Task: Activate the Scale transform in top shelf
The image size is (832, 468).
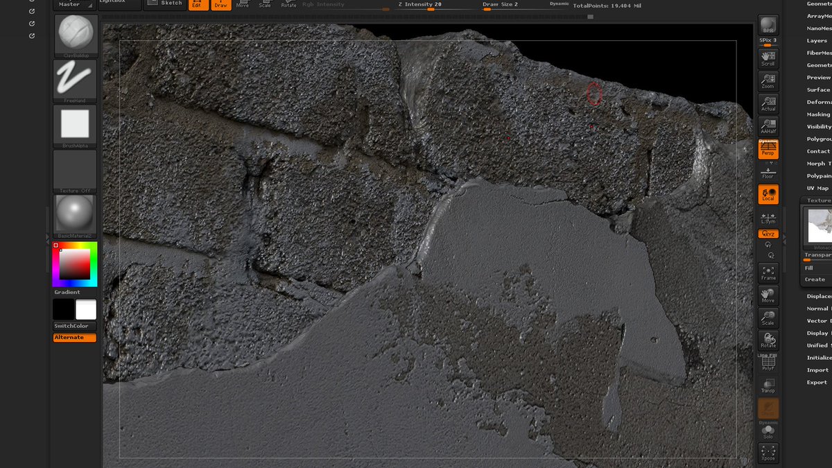Action: (x=265, y=4)
